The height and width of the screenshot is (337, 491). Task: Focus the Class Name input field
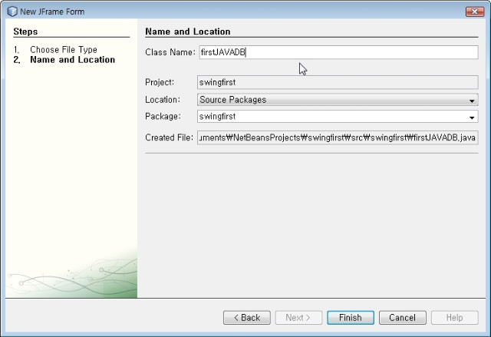pos(338,52)
